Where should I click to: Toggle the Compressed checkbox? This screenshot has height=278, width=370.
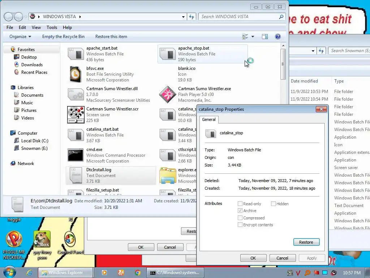click(x=240, y=218)
